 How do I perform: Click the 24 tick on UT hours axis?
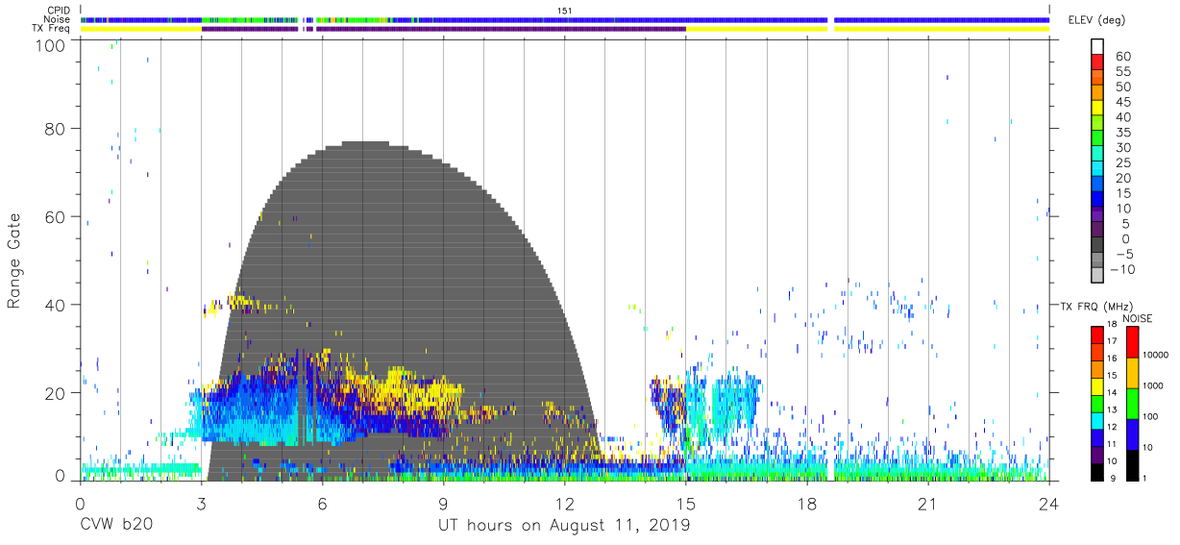[1048, 504]
